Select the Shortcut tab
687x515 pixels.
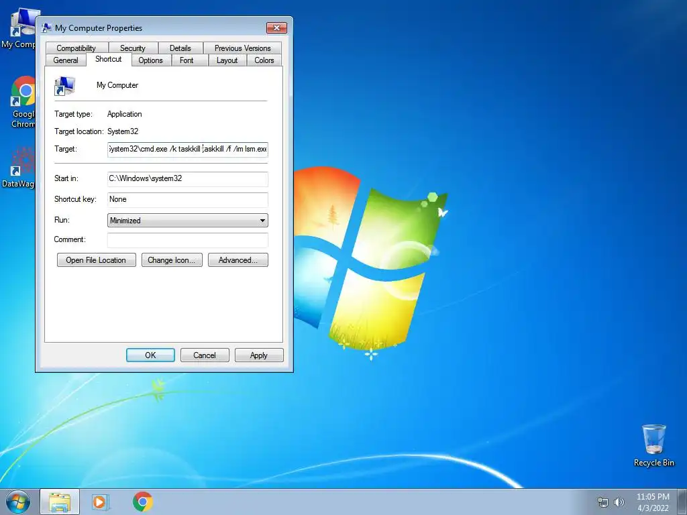tap(109, 59)
